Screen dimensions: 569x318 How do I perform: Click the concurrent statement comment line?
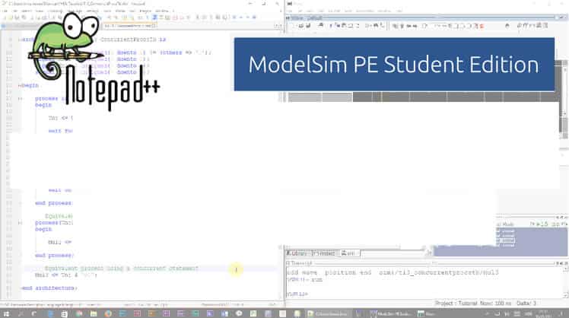point(122,269)
